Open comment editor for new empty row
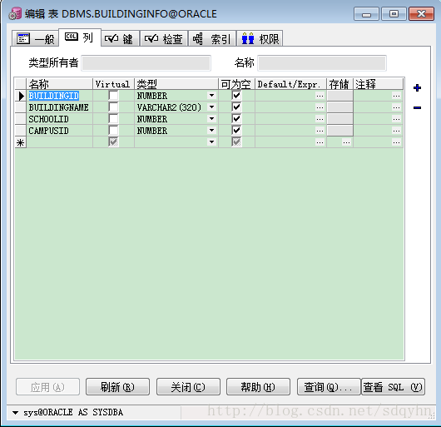 (x=397, y=142)
